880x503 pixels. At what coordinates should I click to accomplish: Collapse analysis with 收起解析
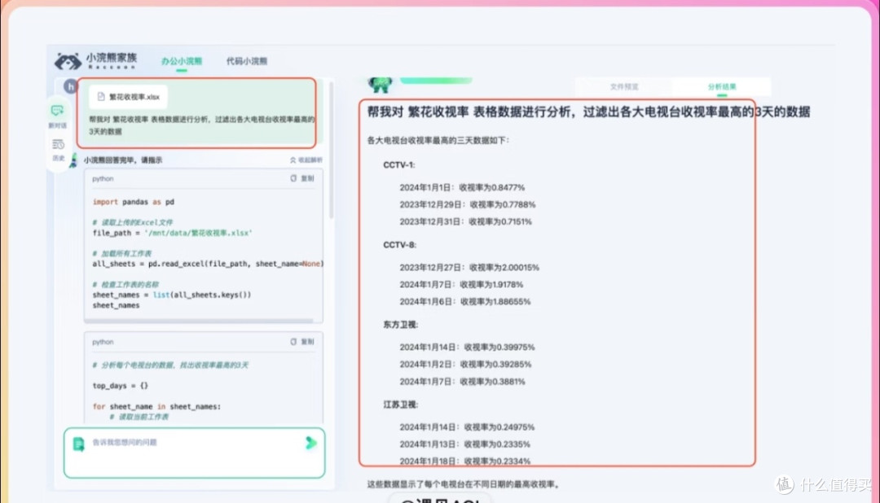coord(306,160)
